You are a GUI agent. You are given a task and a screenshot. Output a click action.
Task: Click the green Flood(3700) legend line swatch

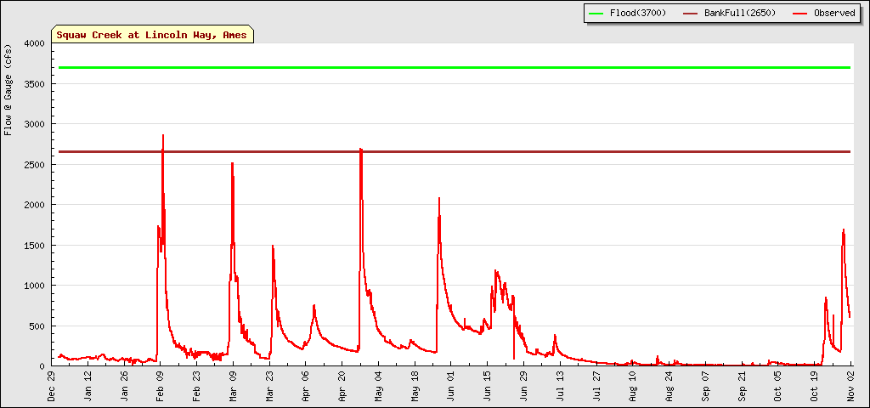(x=596, y=13)
